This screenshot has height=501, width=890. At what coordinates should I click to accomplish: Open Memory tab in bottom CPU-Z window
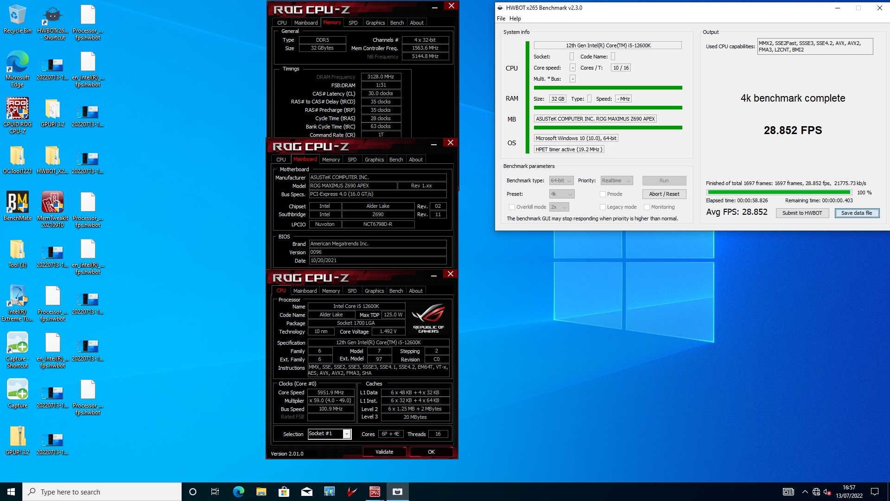point(331,291)
